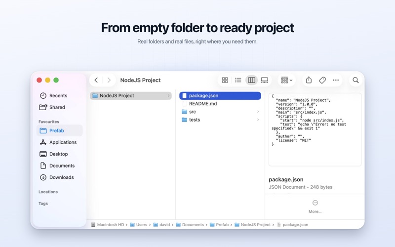Click the Recents clock icon
Viewport: 395px width, 247px height.
[x=43, y=95]
